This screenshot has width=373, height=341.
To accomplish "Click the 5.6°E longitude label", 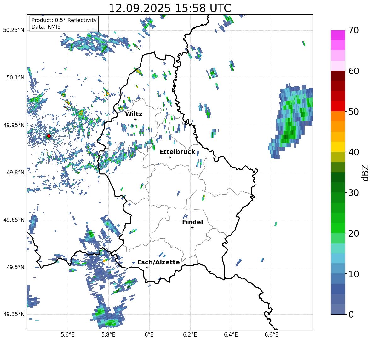I will (x=68, y=335).
